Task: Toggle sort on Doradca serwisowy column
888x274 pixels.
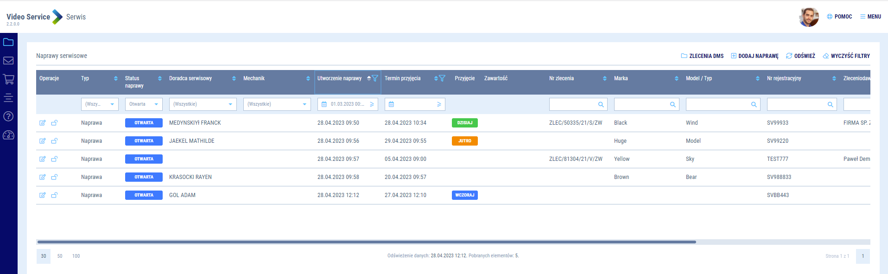Action: (234, 78)
